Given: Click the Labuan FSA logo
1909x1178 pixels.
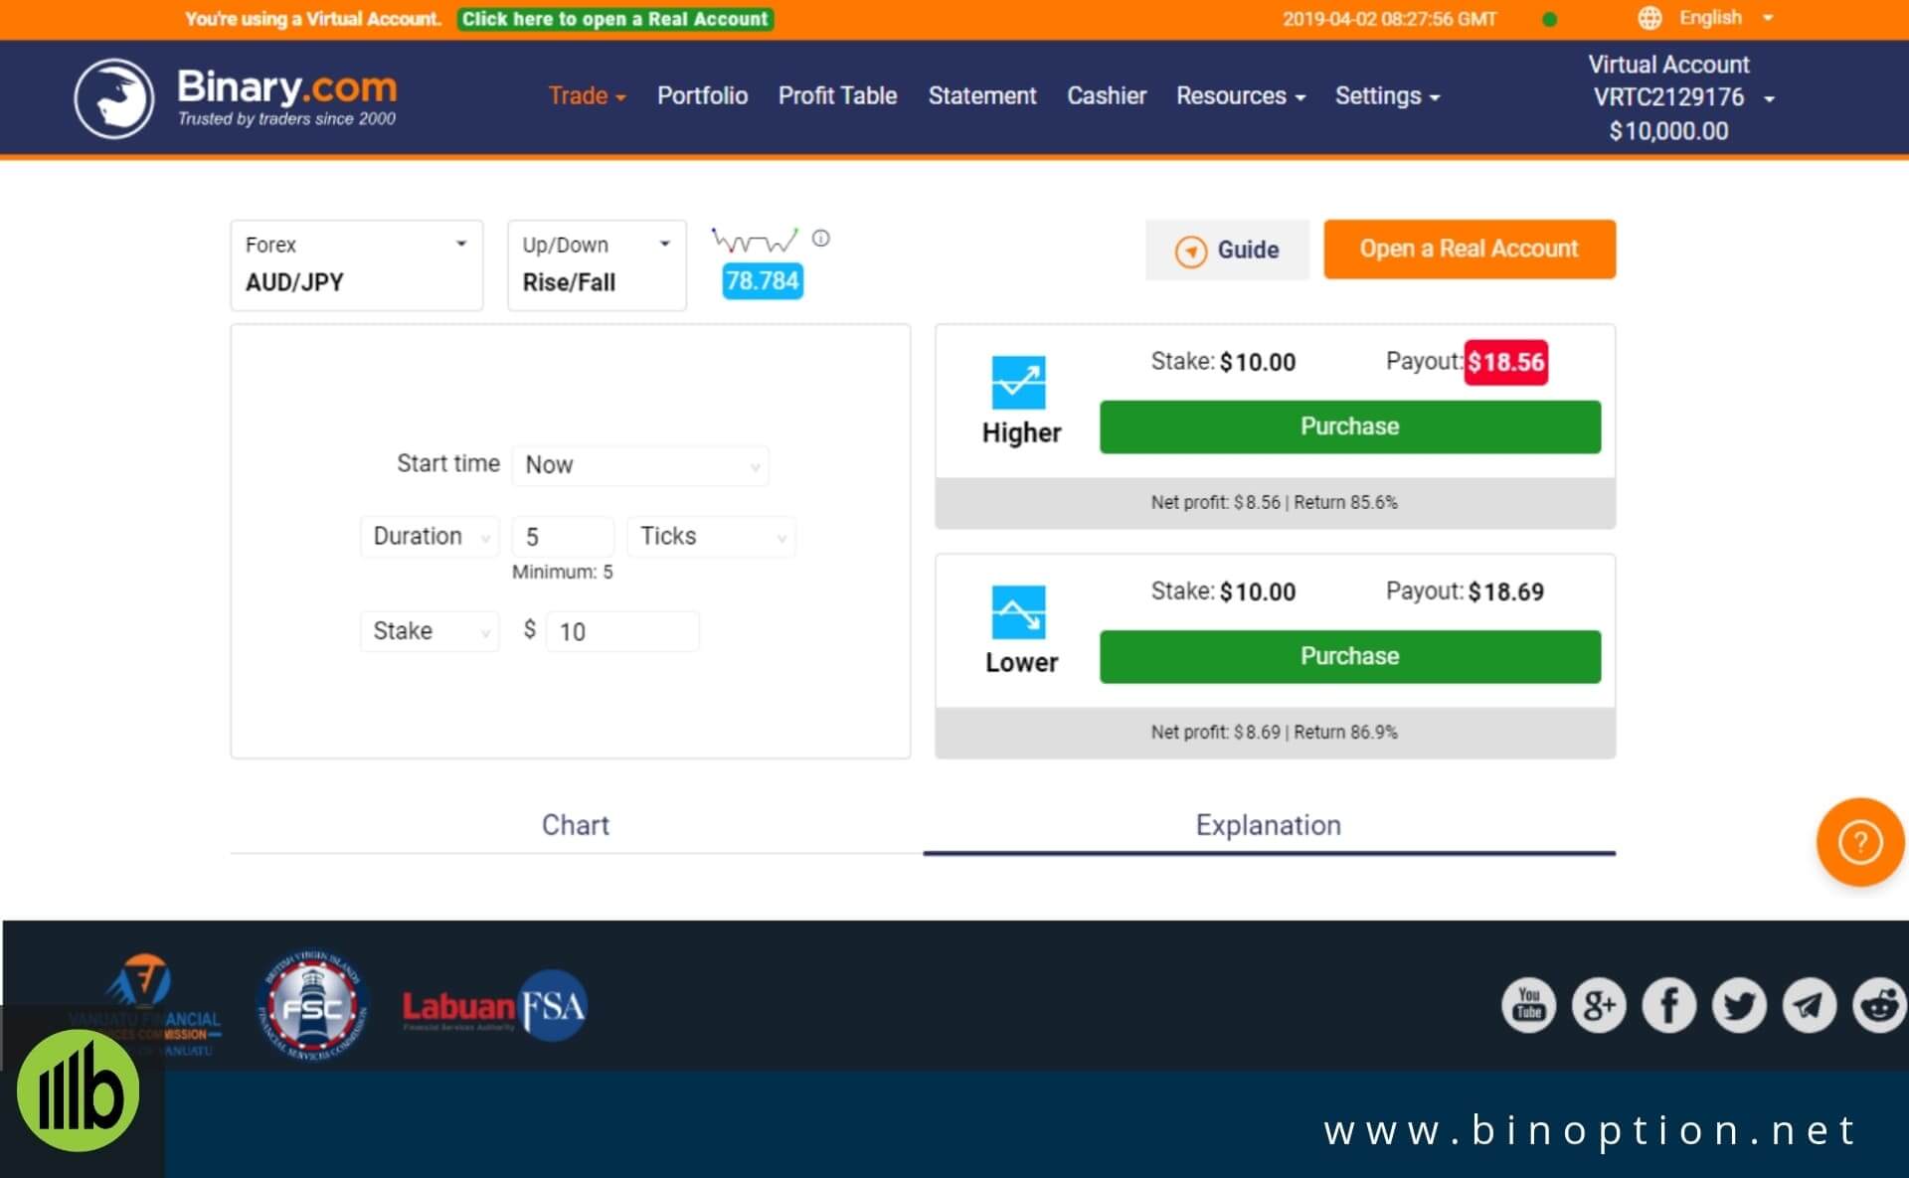Looking at the screenshot, I should 494,1006.
